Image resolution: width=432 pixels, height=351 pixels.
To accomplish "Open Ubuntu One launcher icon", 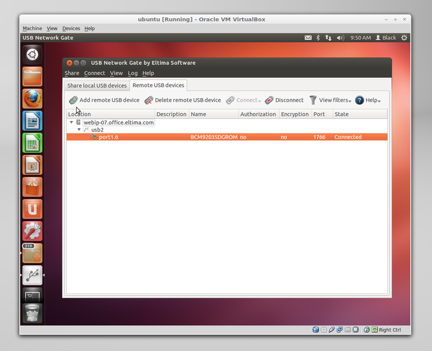I will 33,209.
